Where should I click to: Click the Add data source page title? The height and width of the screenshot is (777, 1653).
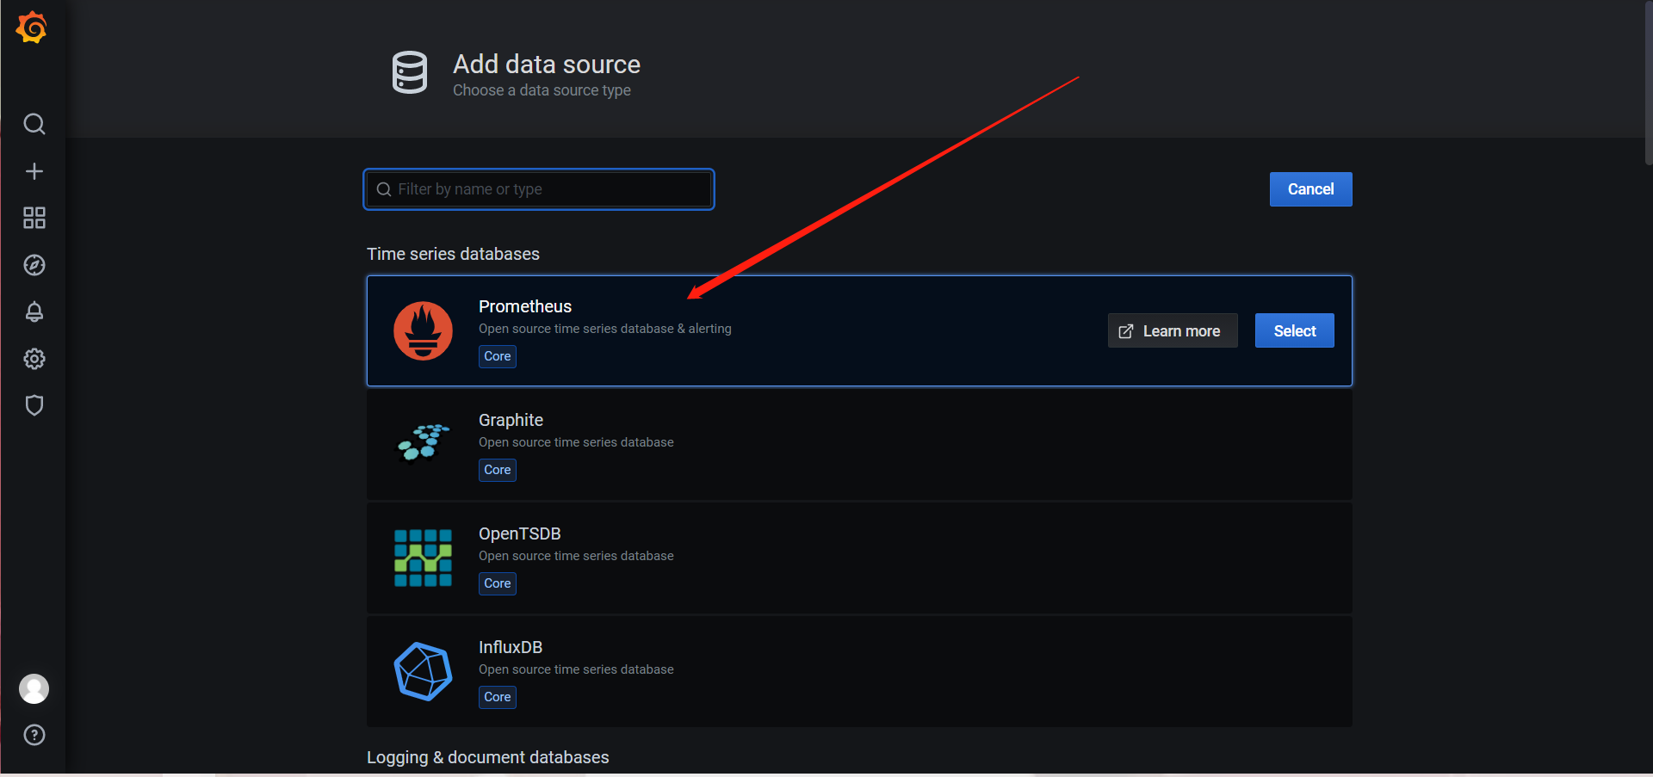(x=547, y=64)
